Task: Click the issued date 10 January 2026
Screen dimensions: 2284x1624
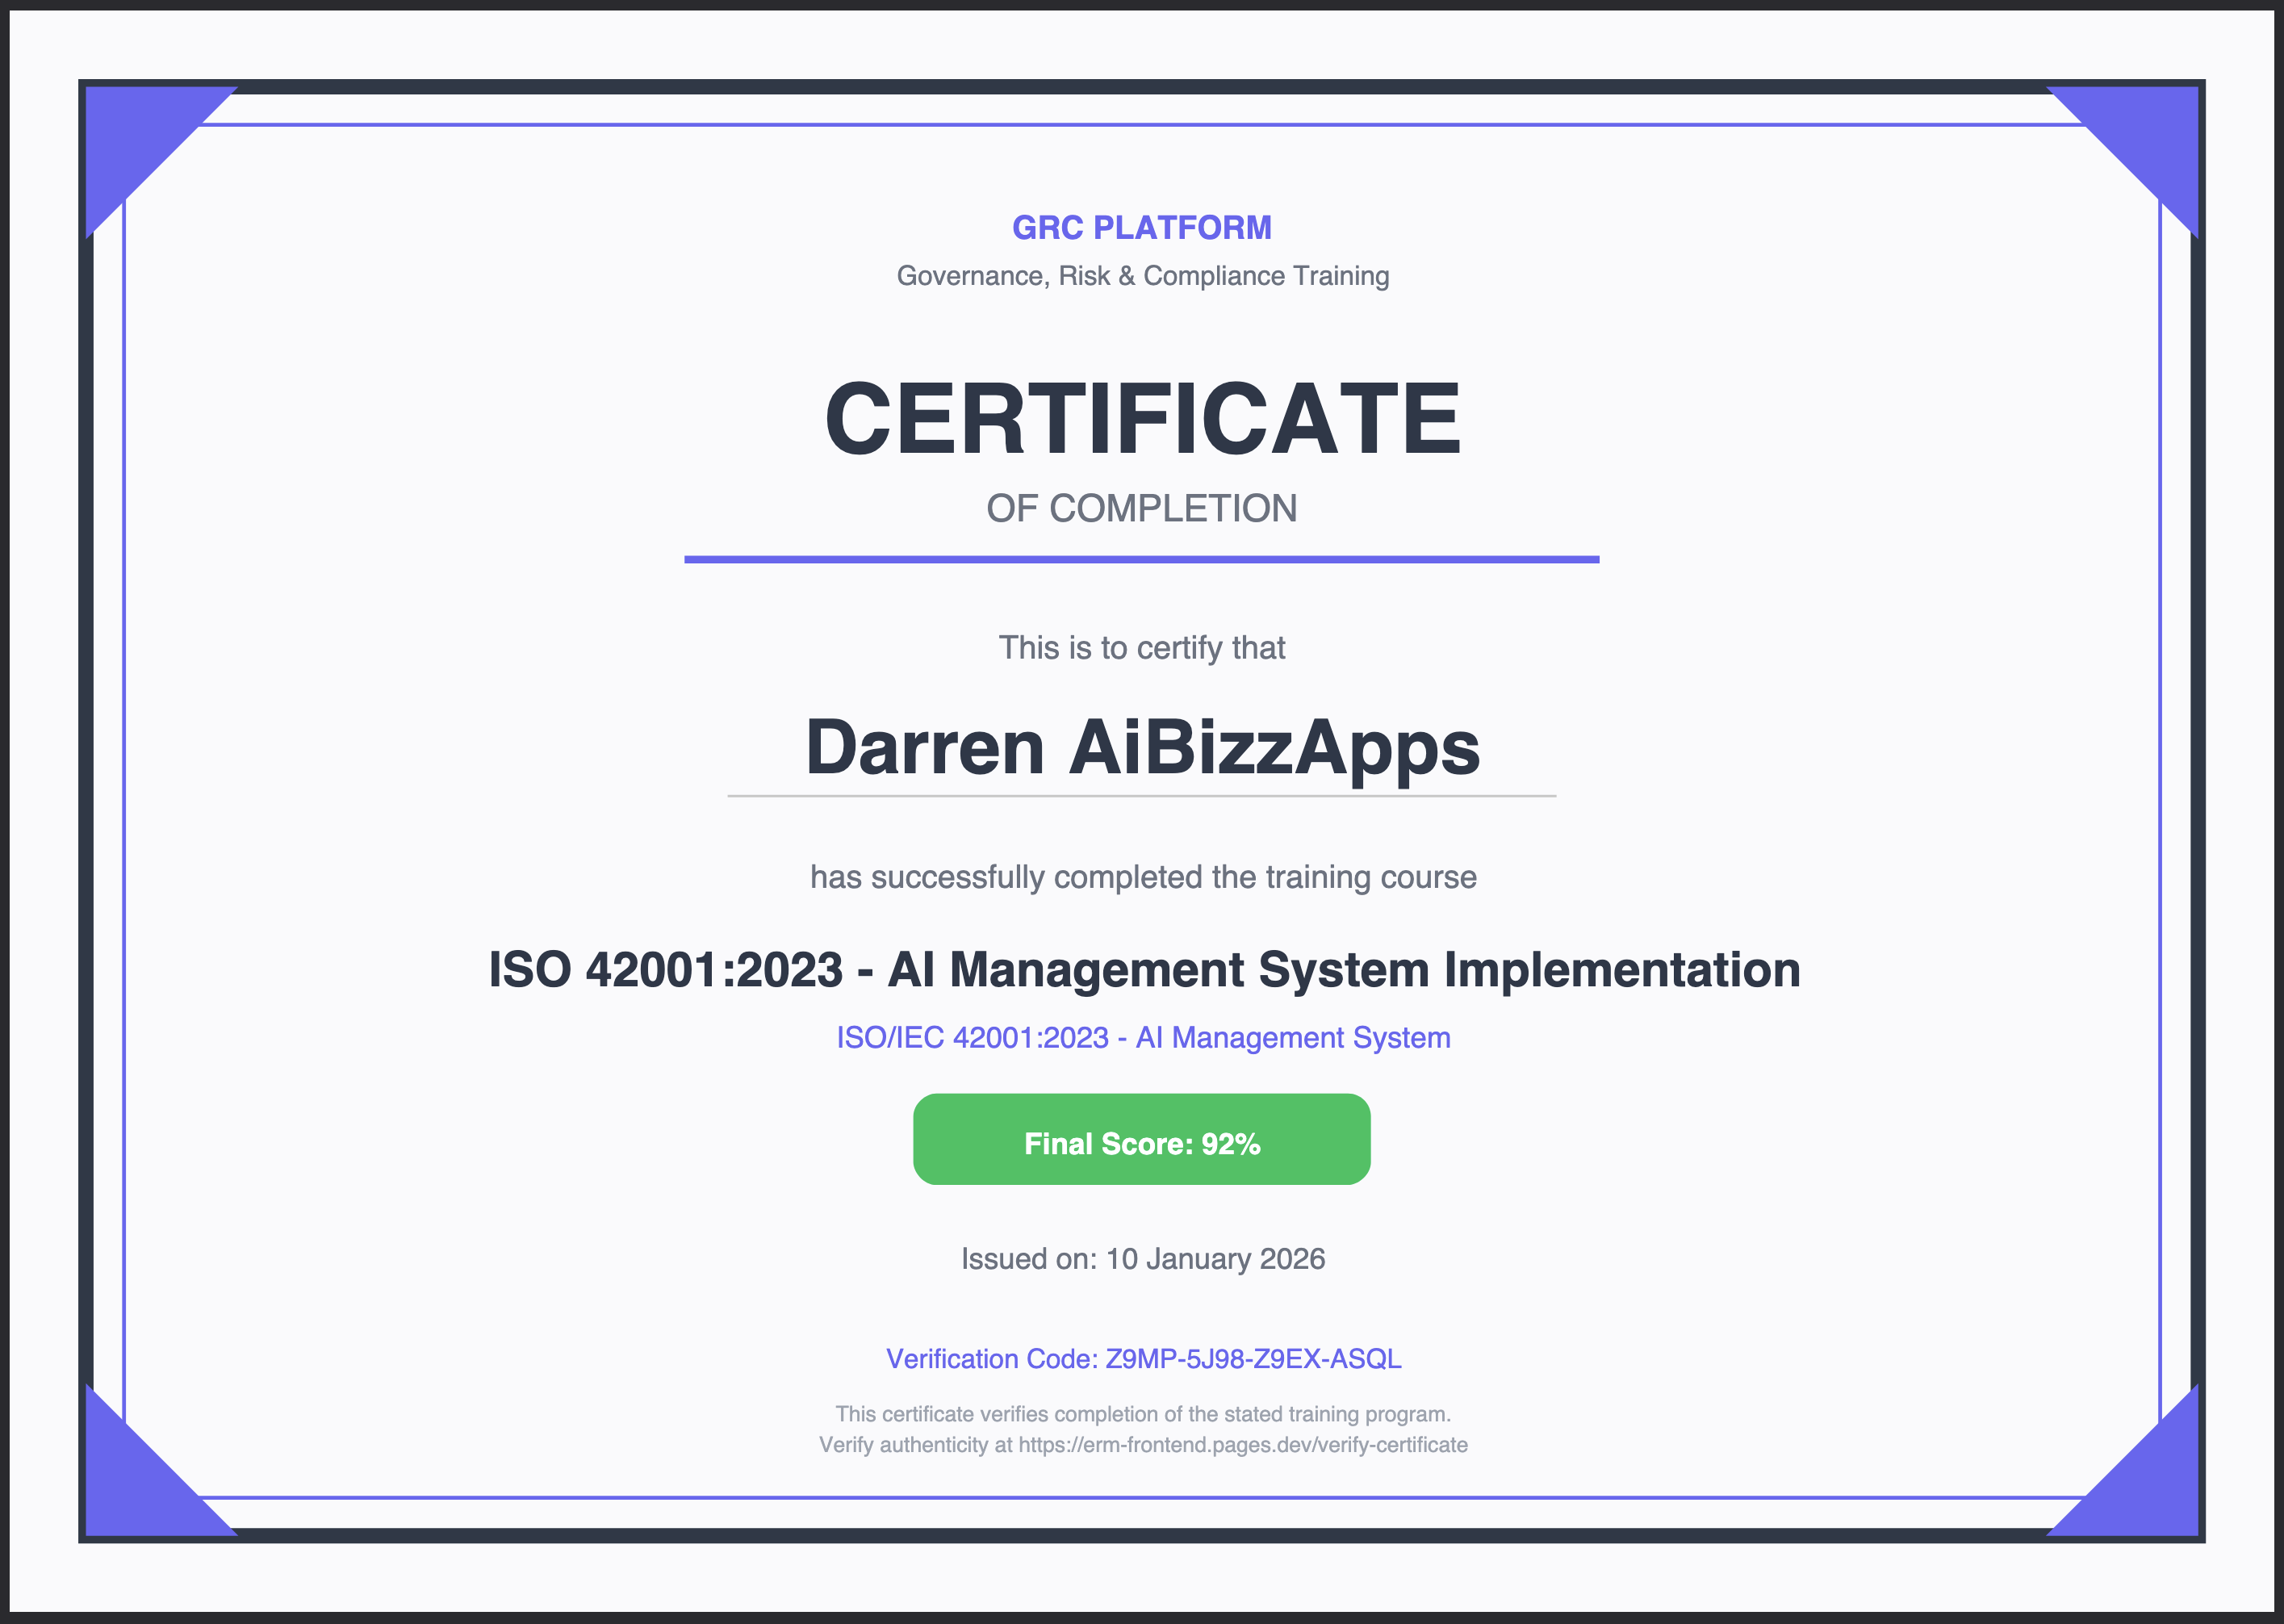Action: coord(1143,1260)
